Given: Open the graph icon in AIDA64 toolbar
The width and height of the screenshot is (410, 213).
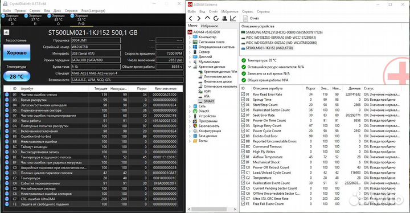Looking at the screenshot, I should (233, 18).
